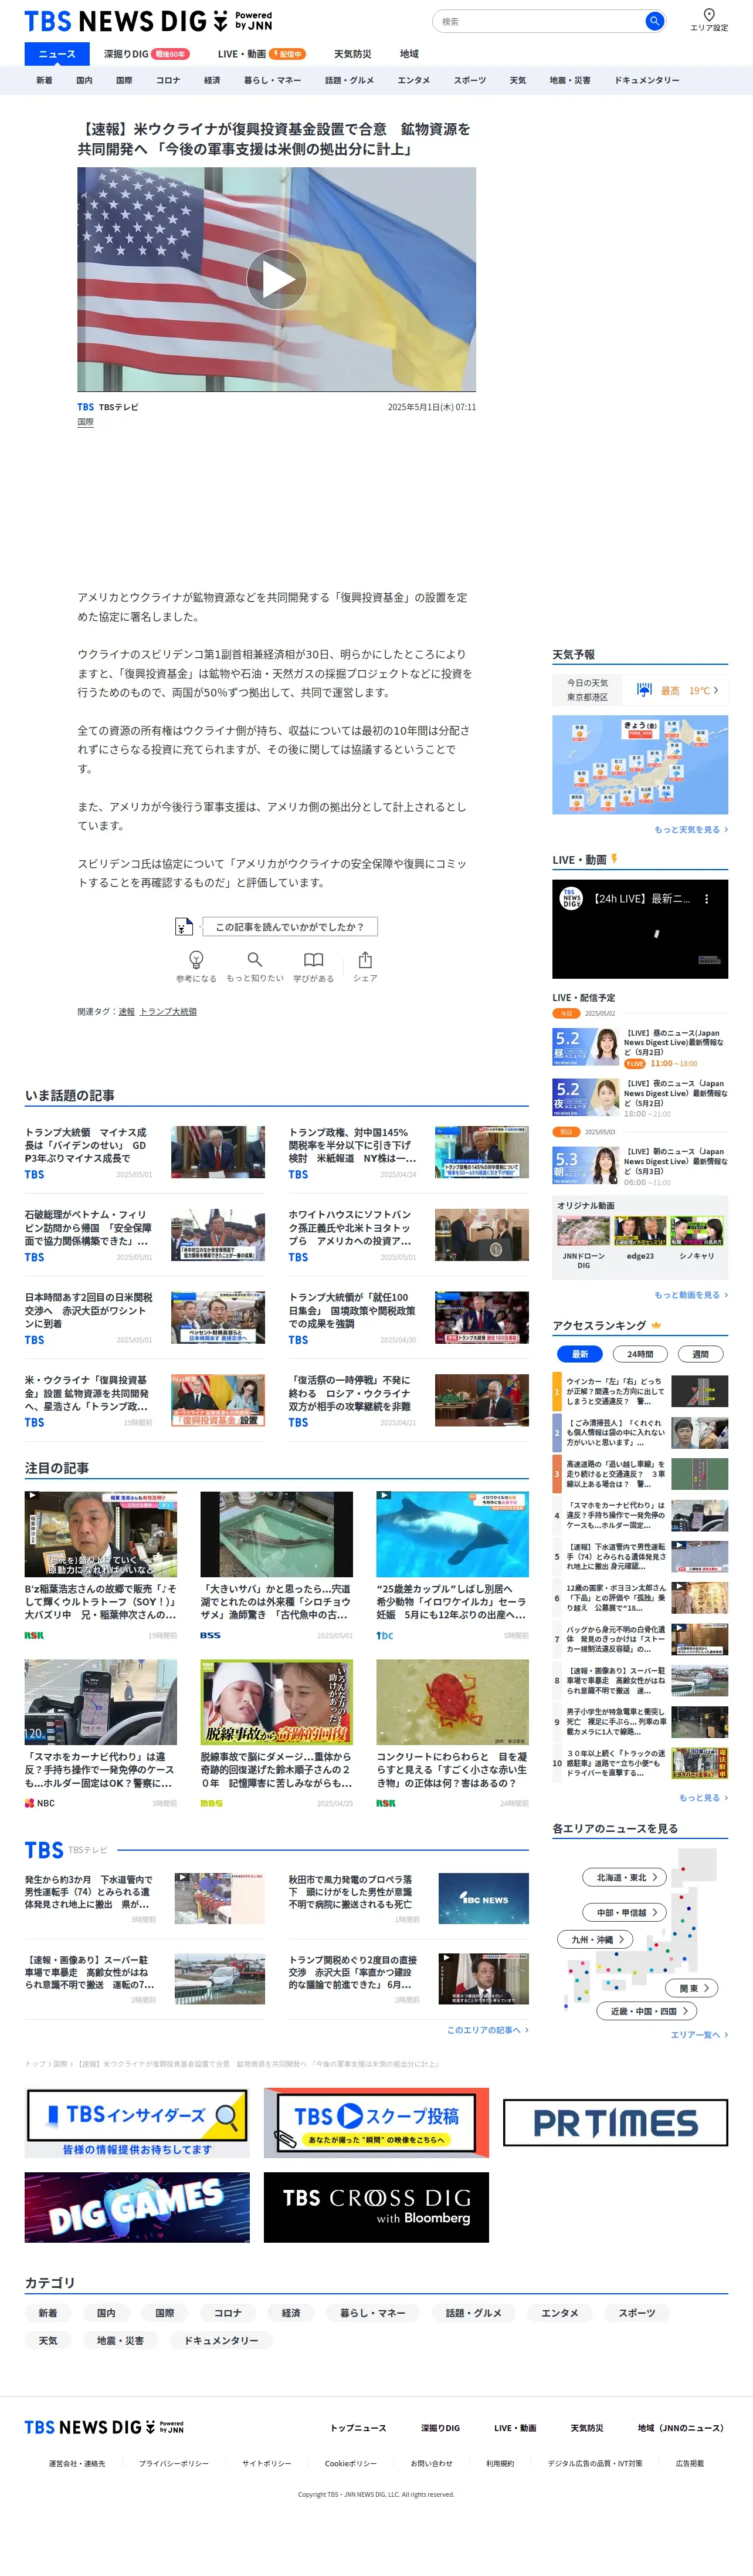
Task: Select ドキュメンタリー in the top category bar
Action: (647, 80)
